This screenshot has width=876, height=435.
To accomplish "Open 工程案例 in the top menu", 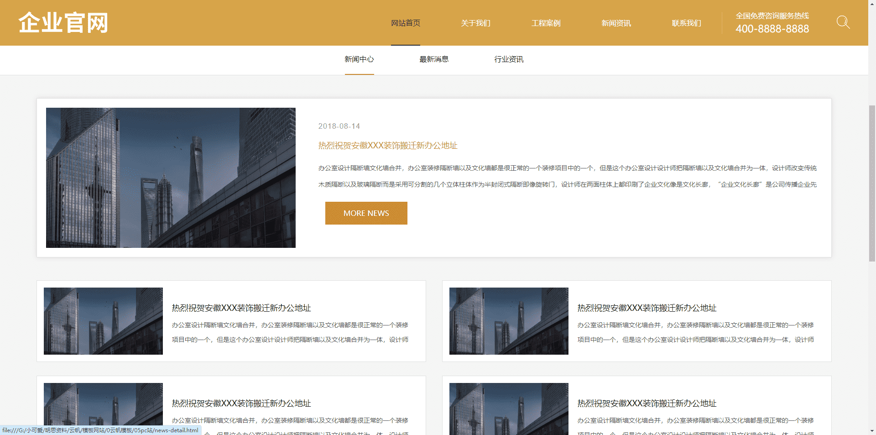I will [546, 23].
